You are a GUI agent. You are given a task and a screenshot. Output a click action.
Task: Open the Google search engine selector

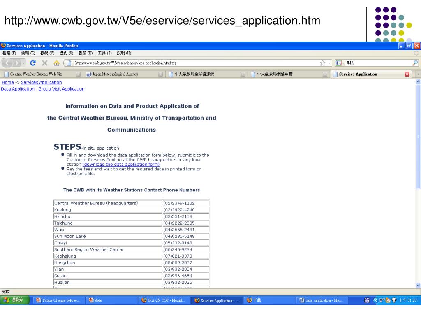tap(340, 63)
